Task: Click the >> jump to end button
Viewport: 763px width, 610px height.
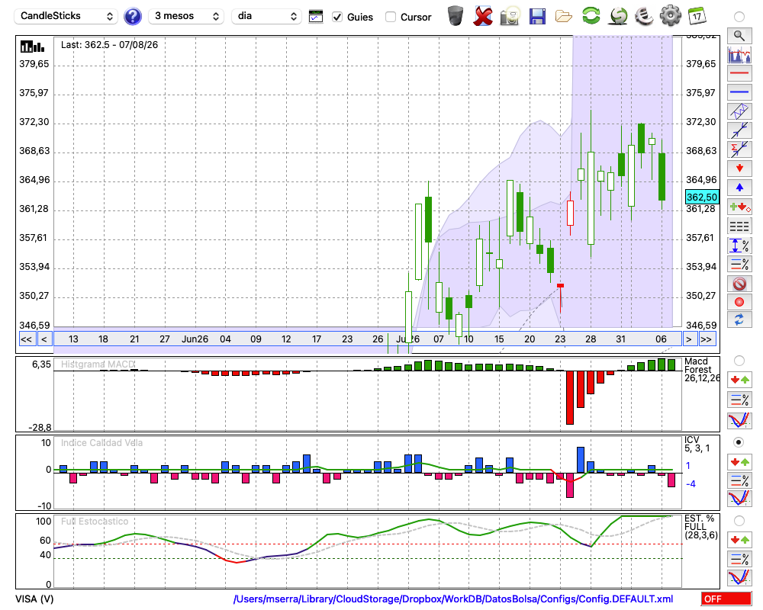Action: [707, 339]
